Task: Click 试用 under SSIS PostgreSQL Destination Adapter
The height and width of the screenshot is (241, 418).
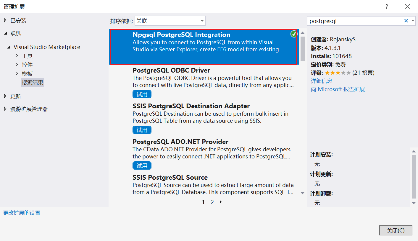Action: pos(142,130)
